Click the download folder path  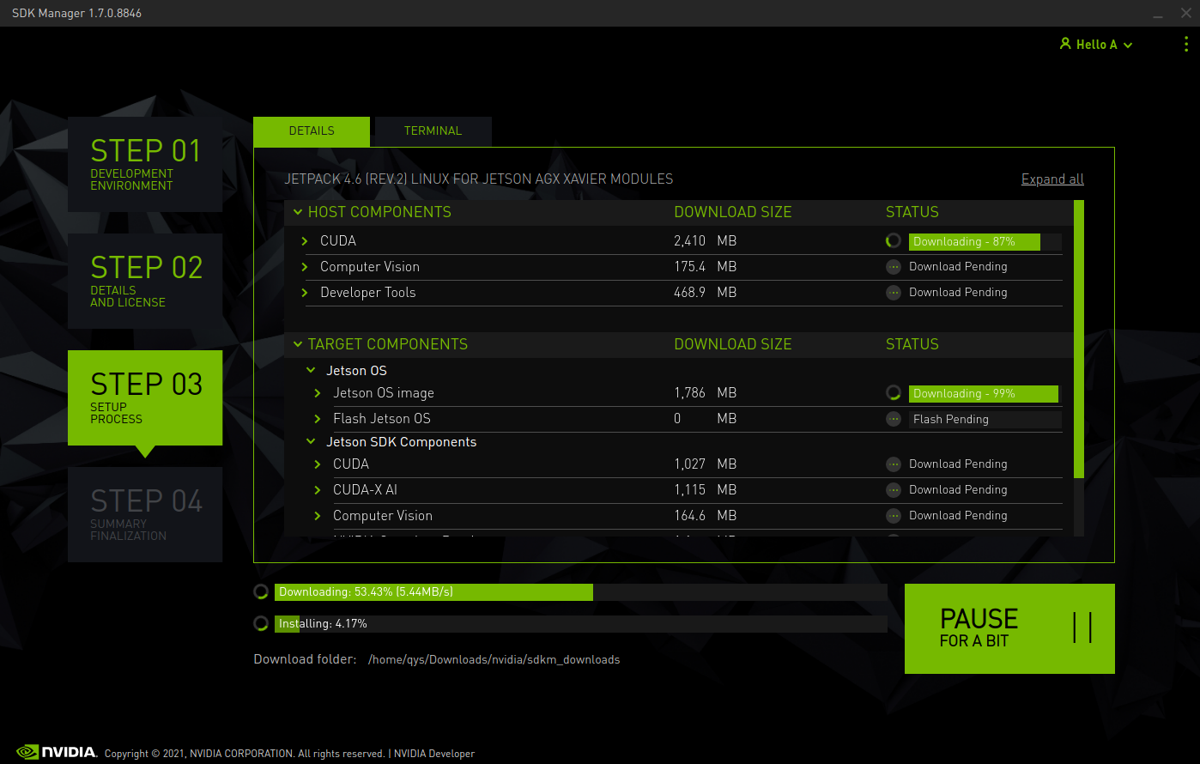tap(494, 660)
